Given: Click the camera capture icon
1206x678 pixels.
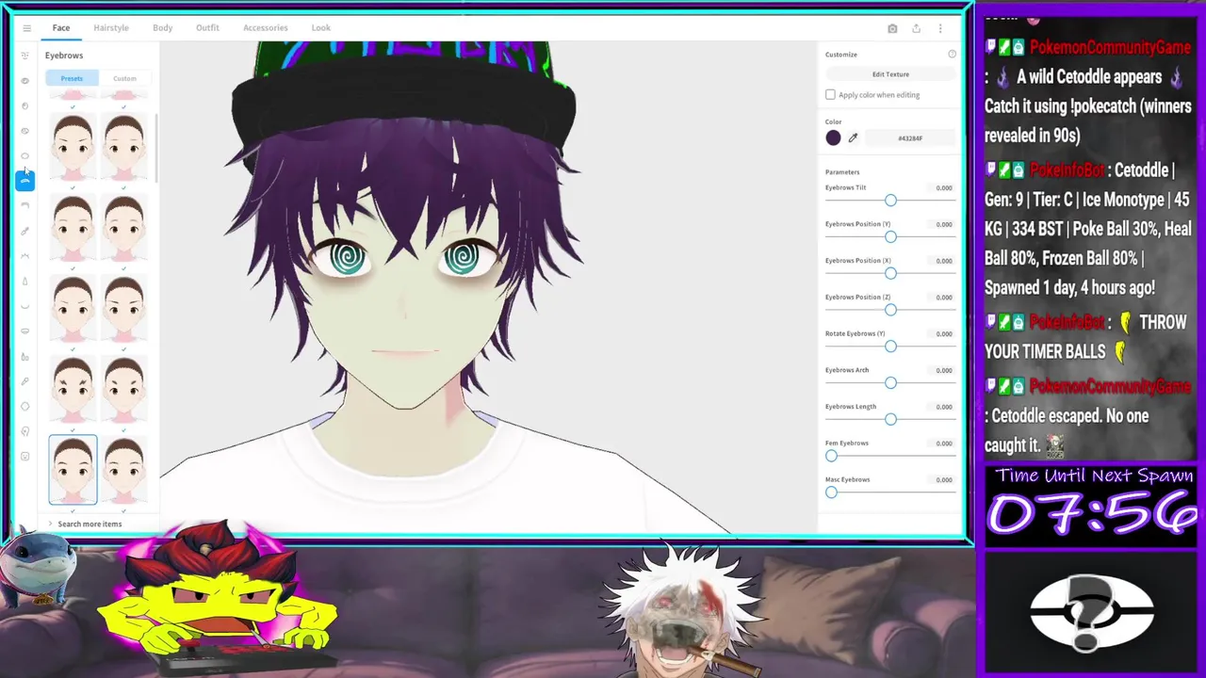Looking at the screenshot, I should coord(892,28).
